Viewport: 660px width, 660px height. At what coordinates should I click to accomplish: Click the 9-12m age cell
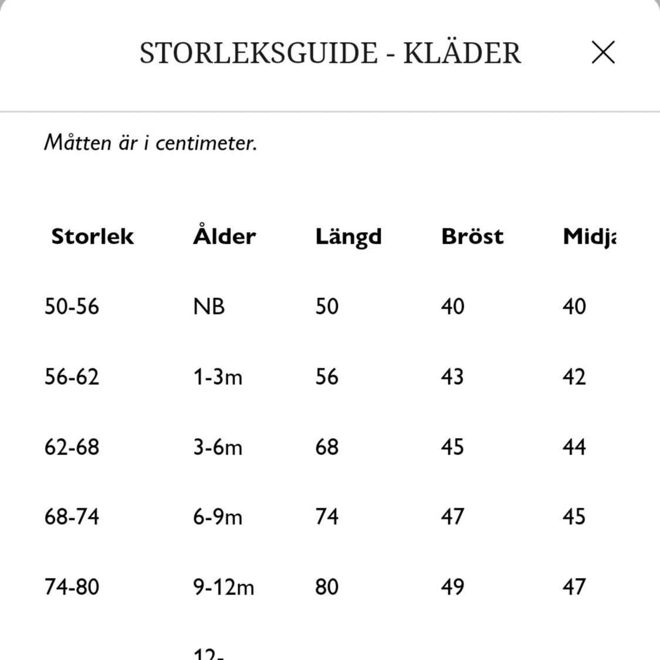(x=224, y=587)
